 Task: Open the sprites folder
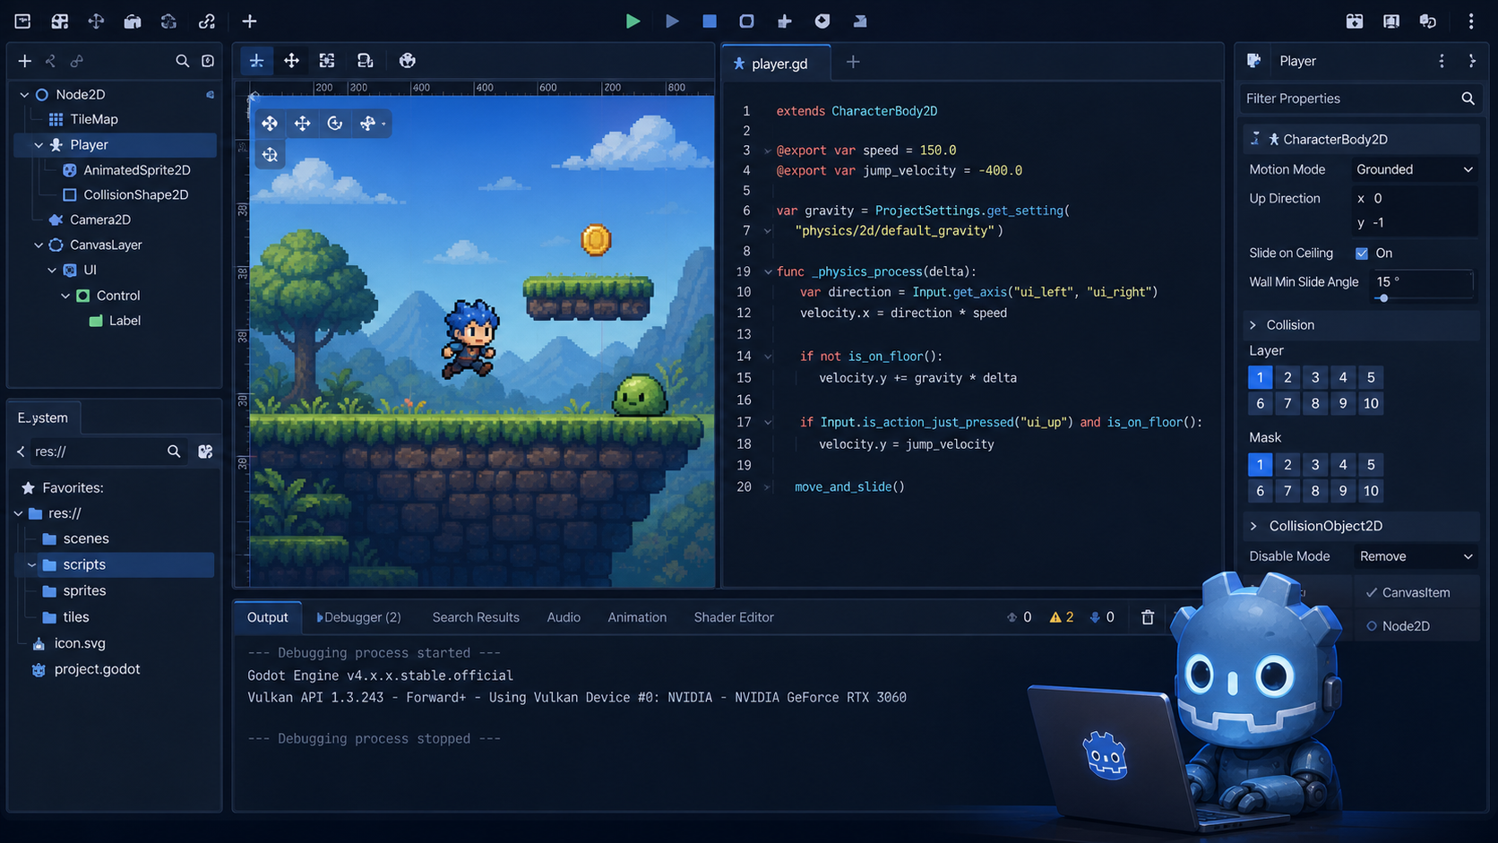(74, 590)
